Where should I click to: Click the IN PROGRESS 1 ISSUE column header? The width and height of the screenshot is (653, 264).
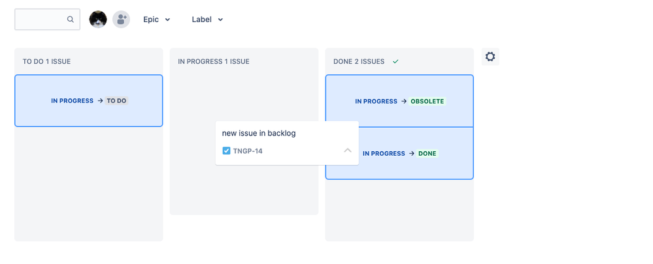214,61
